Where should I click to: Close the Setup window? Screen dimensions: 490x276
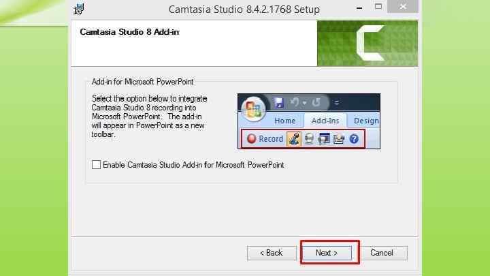[x=403, y=7]
